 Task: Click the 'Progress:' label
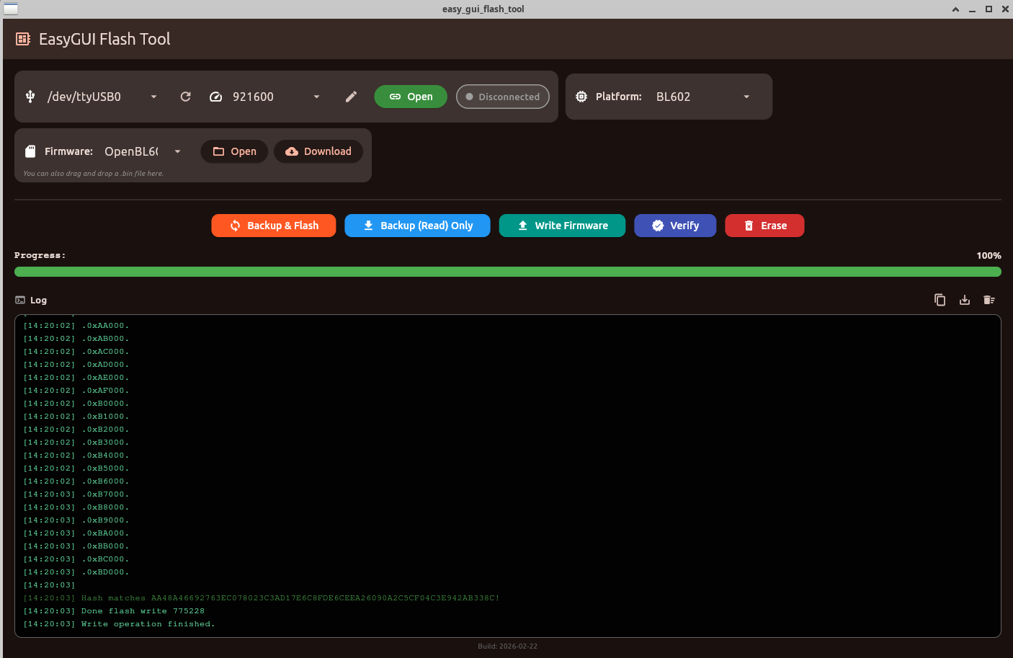pos(40,256)
